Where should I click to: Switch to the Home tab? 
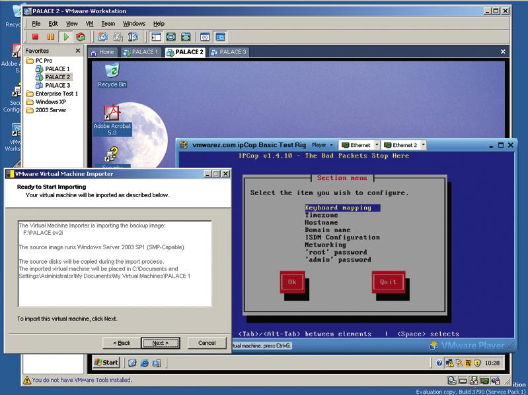coord(102,52)
